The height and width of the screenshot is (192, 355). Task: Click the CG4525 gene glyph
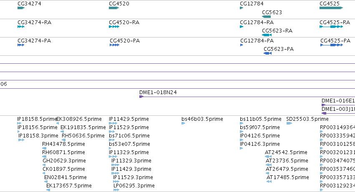click(x=331, y=8)
